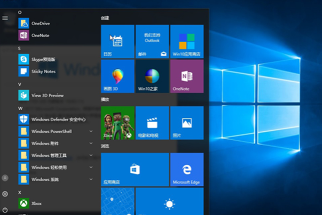The image size is (322, 215).
Task: Open Skype预览版 app
Action: click(43, 59)
